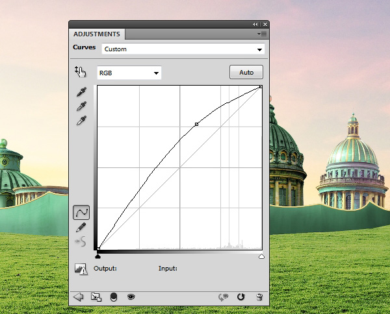Select the ADJUSTMENTS tab

(97, 34)
